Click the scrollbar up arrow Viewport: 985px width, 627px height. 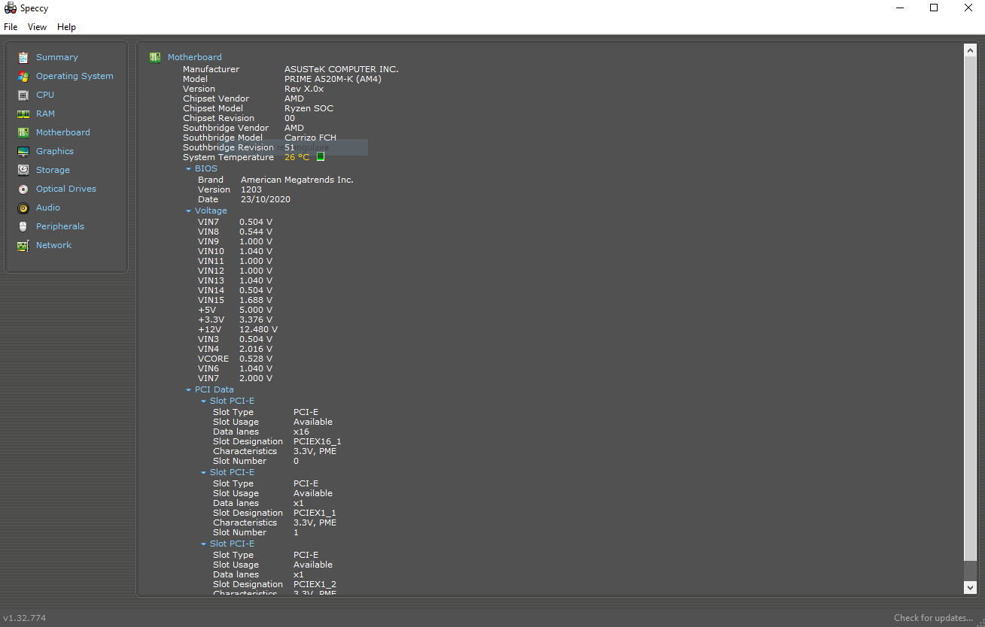[x=970, y=50]
